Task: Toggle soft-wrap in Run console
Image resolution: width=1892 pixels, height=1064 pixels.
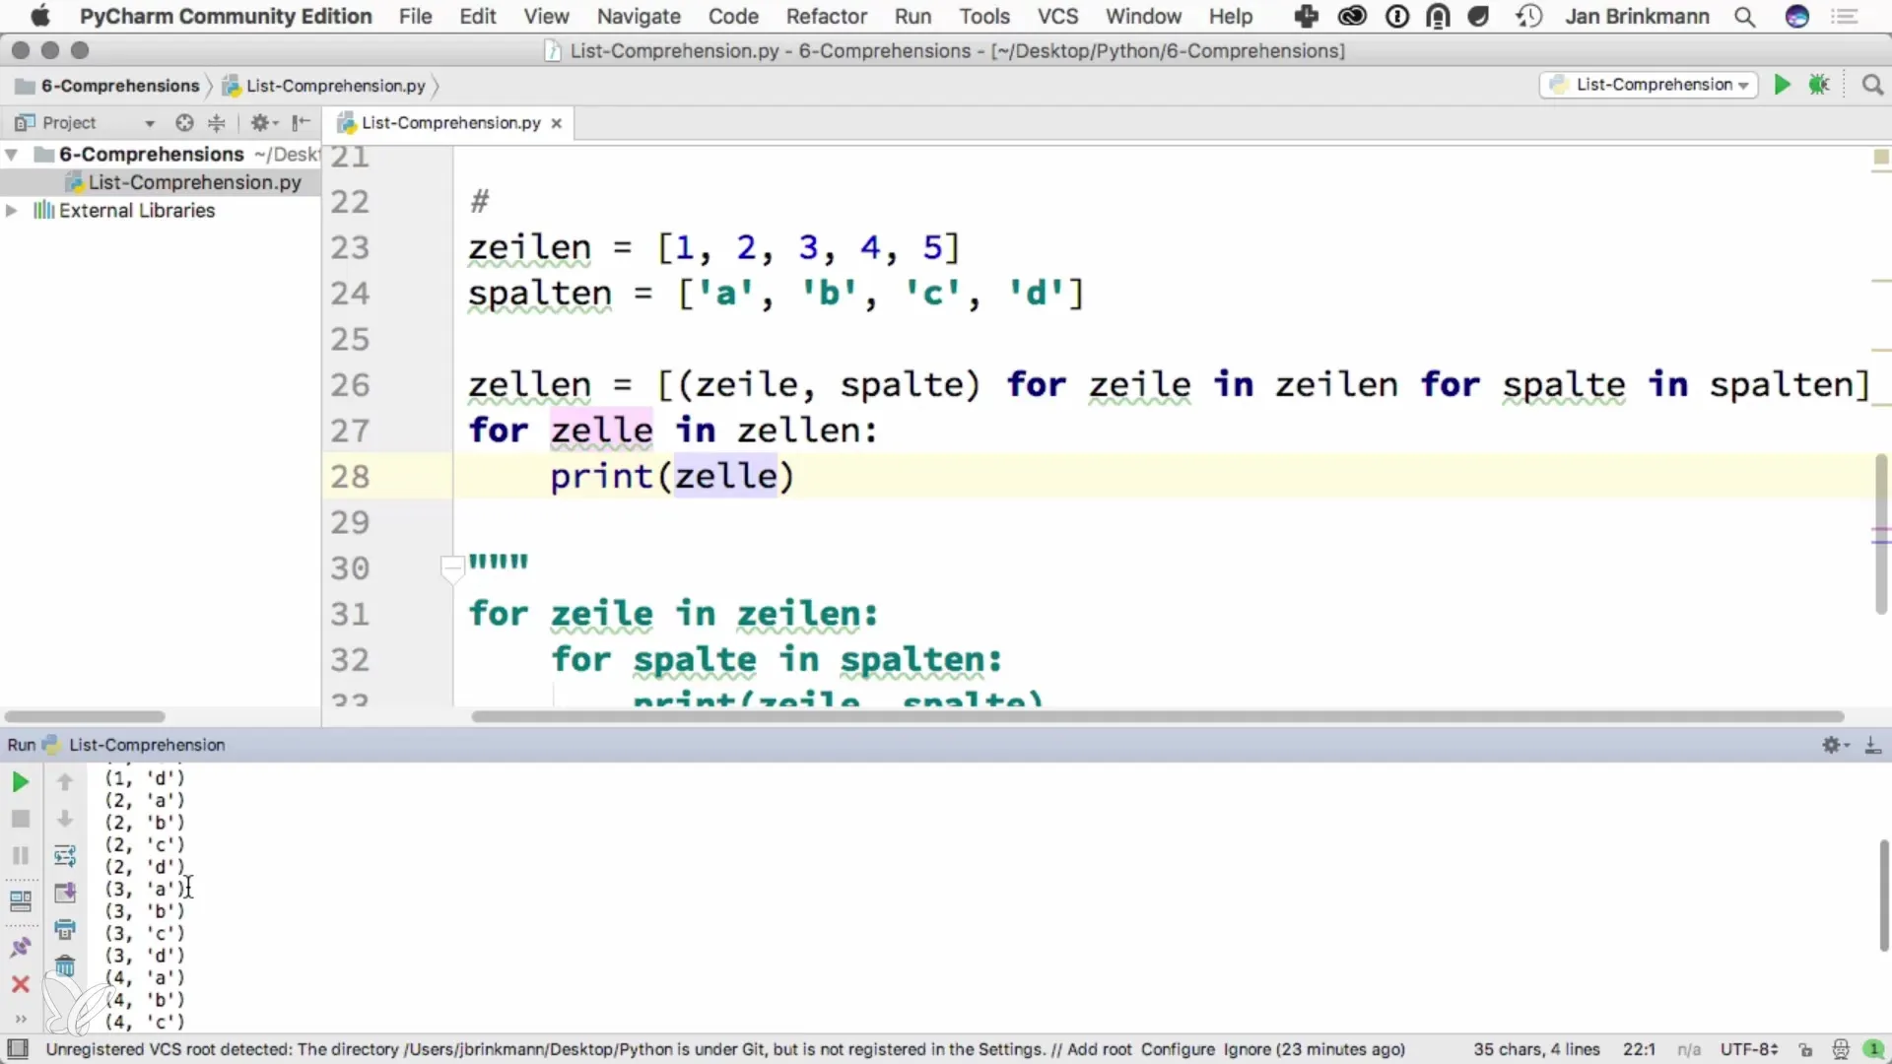Action: pyautogui.click(x=65, y=855)
